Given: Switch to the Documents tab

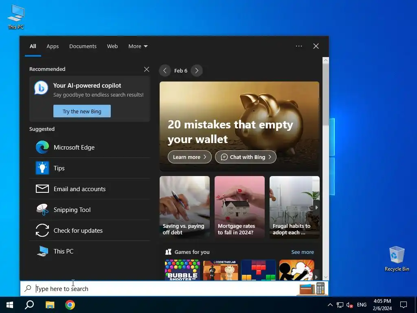Looking at the screenshot, I should tap(83, 46).
